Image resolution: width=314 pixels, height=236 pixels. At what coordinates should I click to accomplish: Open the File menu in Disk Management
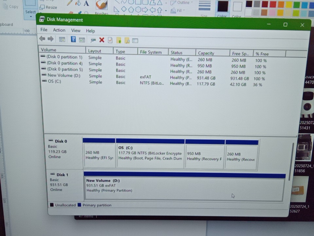click(44, 30)
